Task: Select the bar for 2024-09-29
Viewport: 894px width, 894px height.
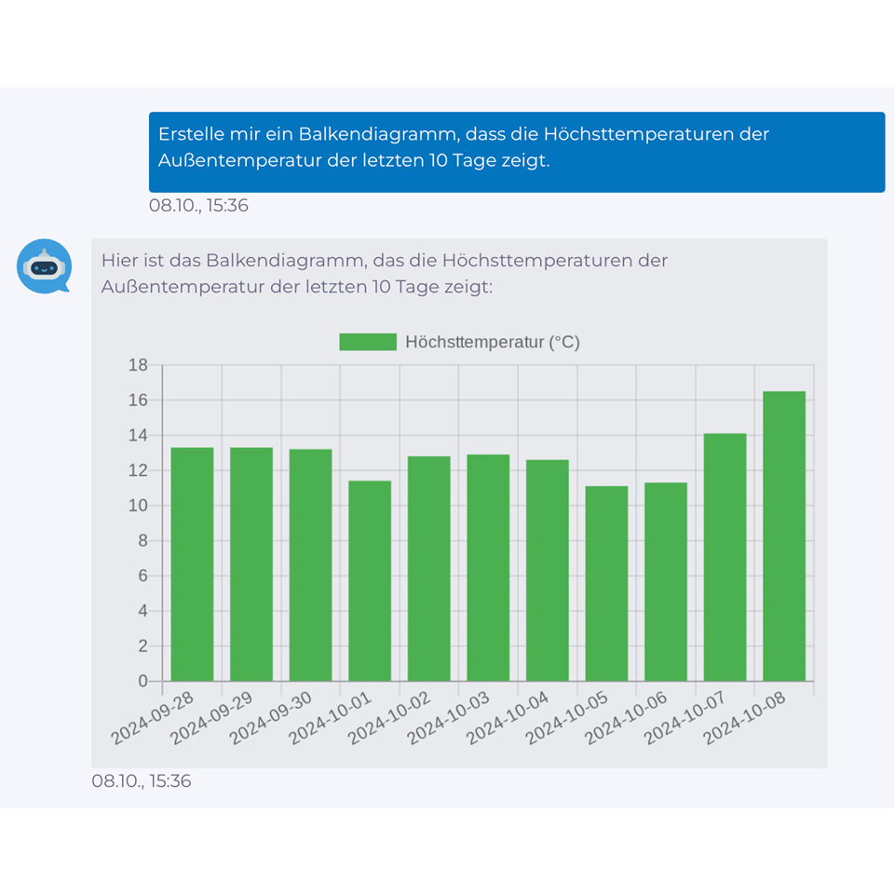Action: [x=251, y=564]
